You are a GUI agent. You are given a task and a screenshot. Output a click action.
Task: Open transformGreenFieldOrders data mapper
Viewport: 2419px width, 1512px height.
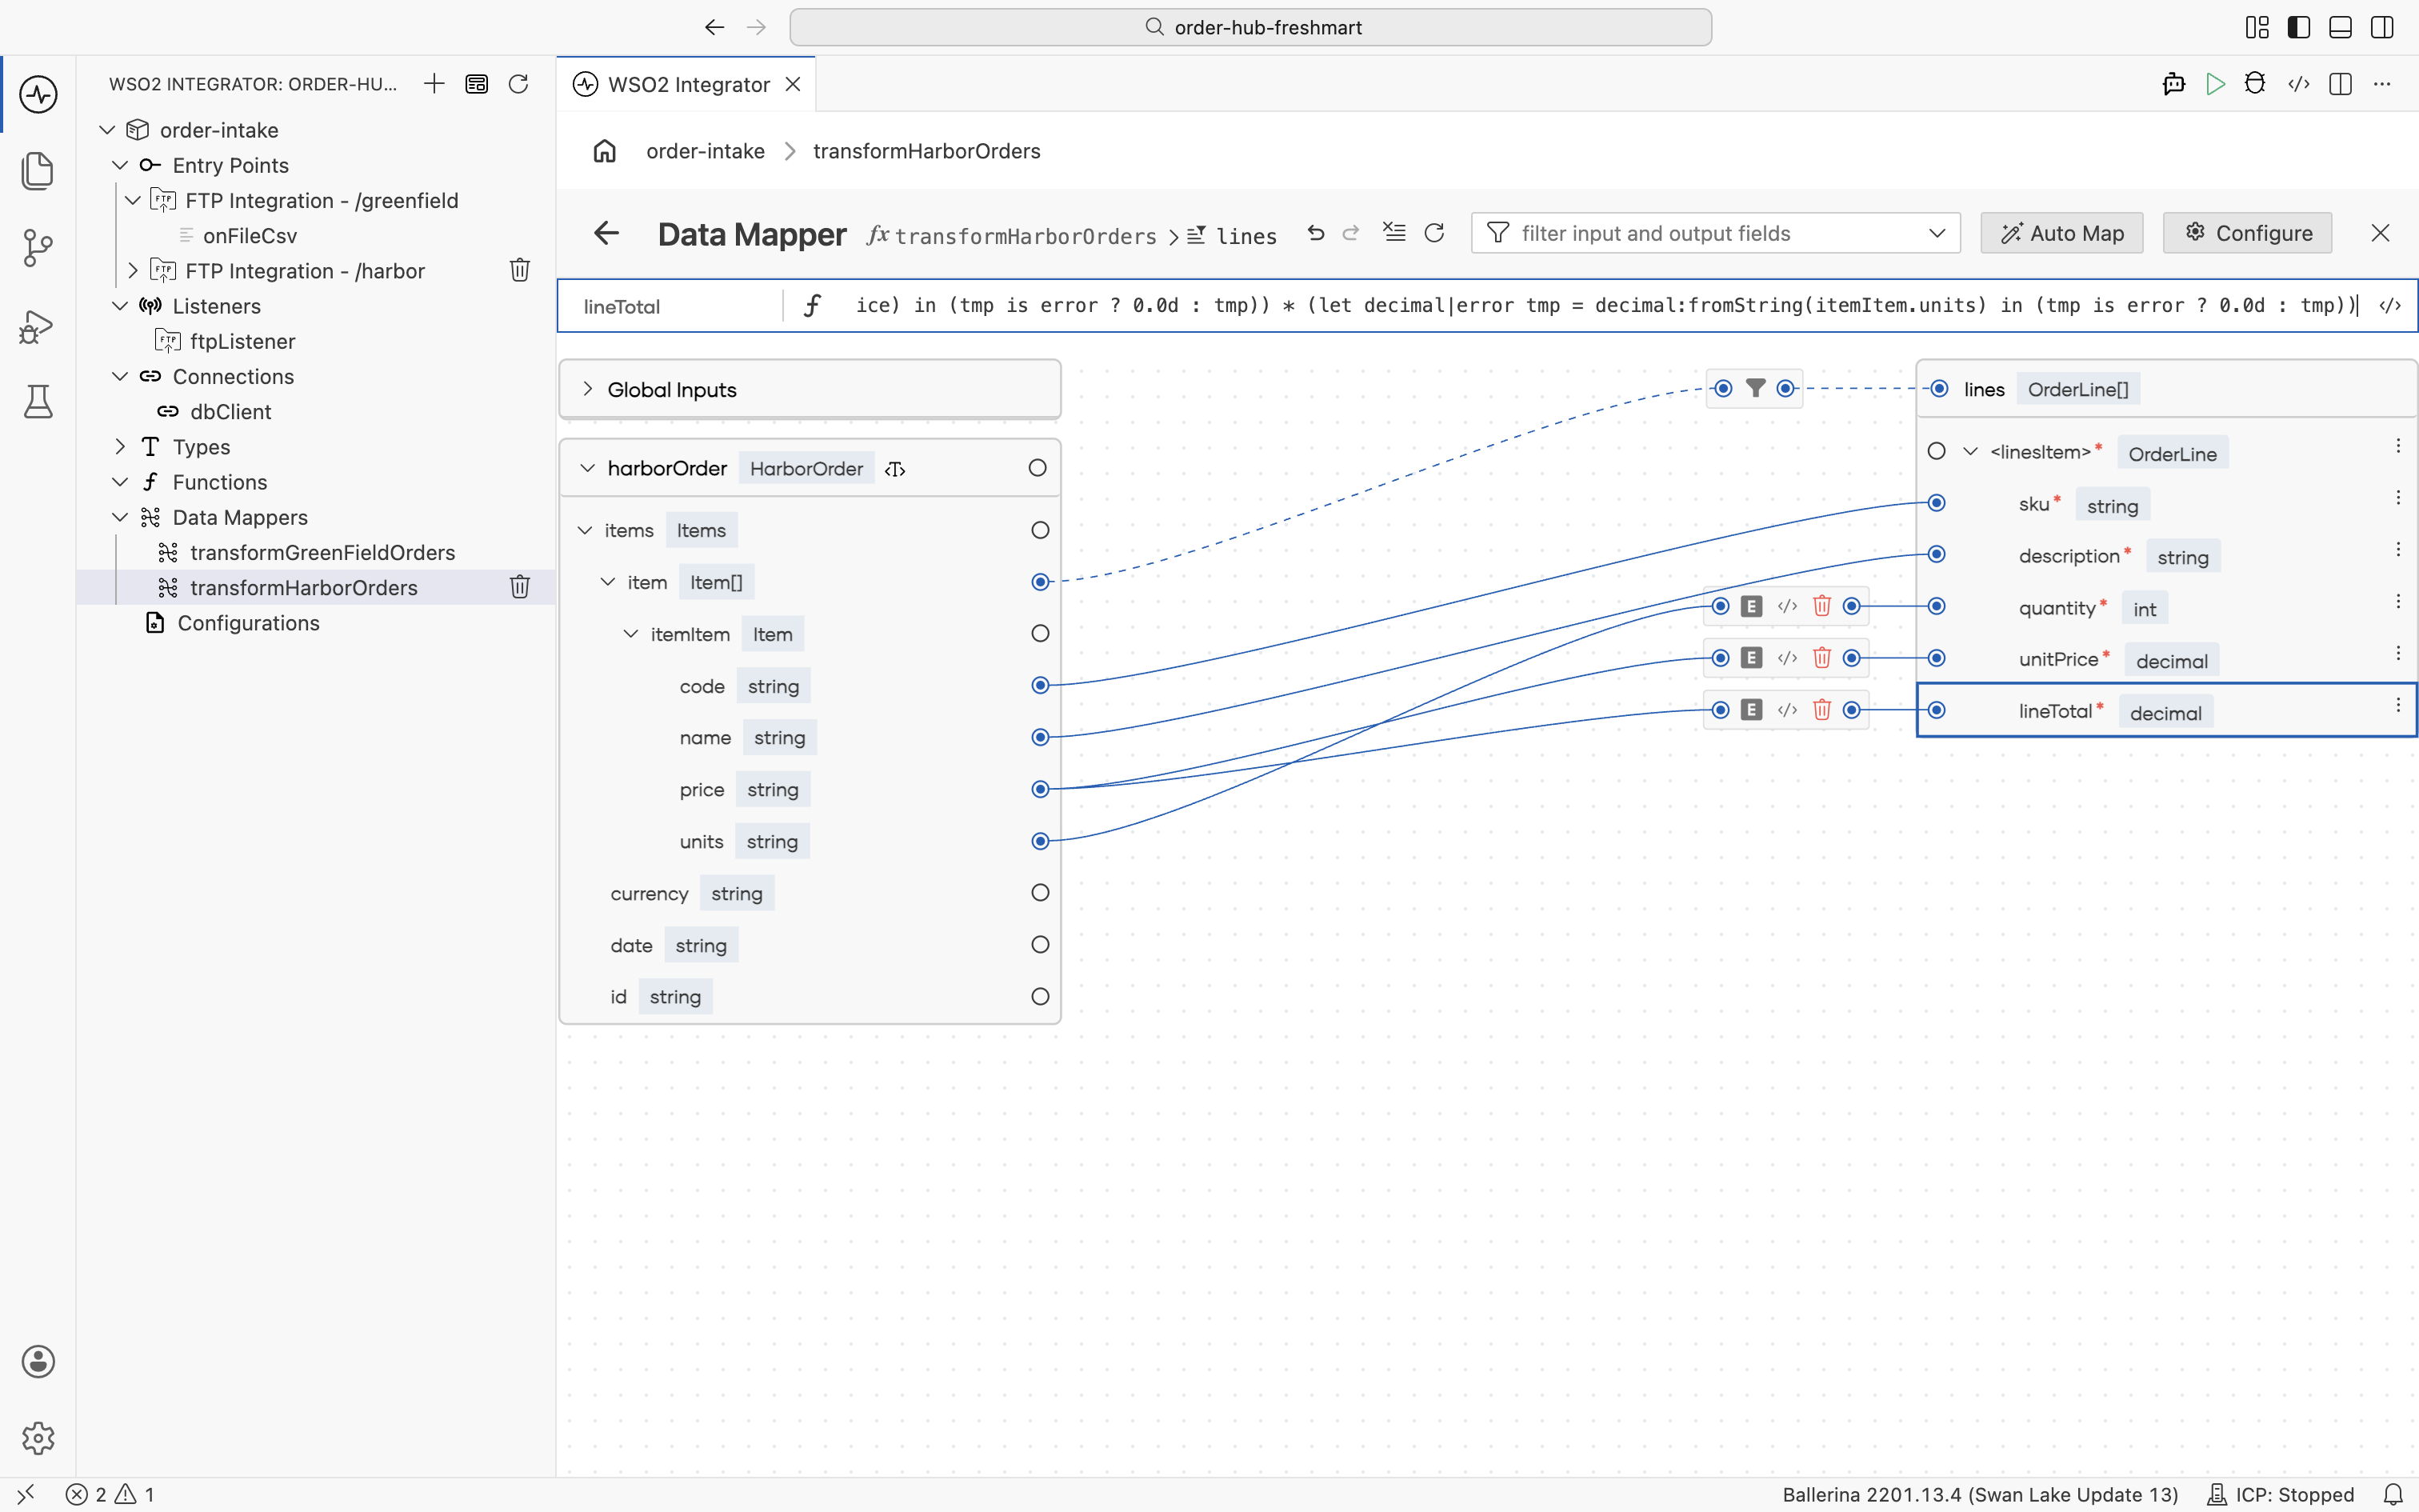(322, 552)
